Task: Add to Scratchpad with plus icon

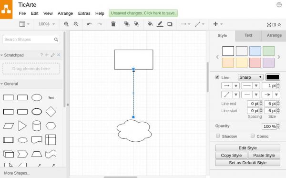Action: click(x=47, y=55)
